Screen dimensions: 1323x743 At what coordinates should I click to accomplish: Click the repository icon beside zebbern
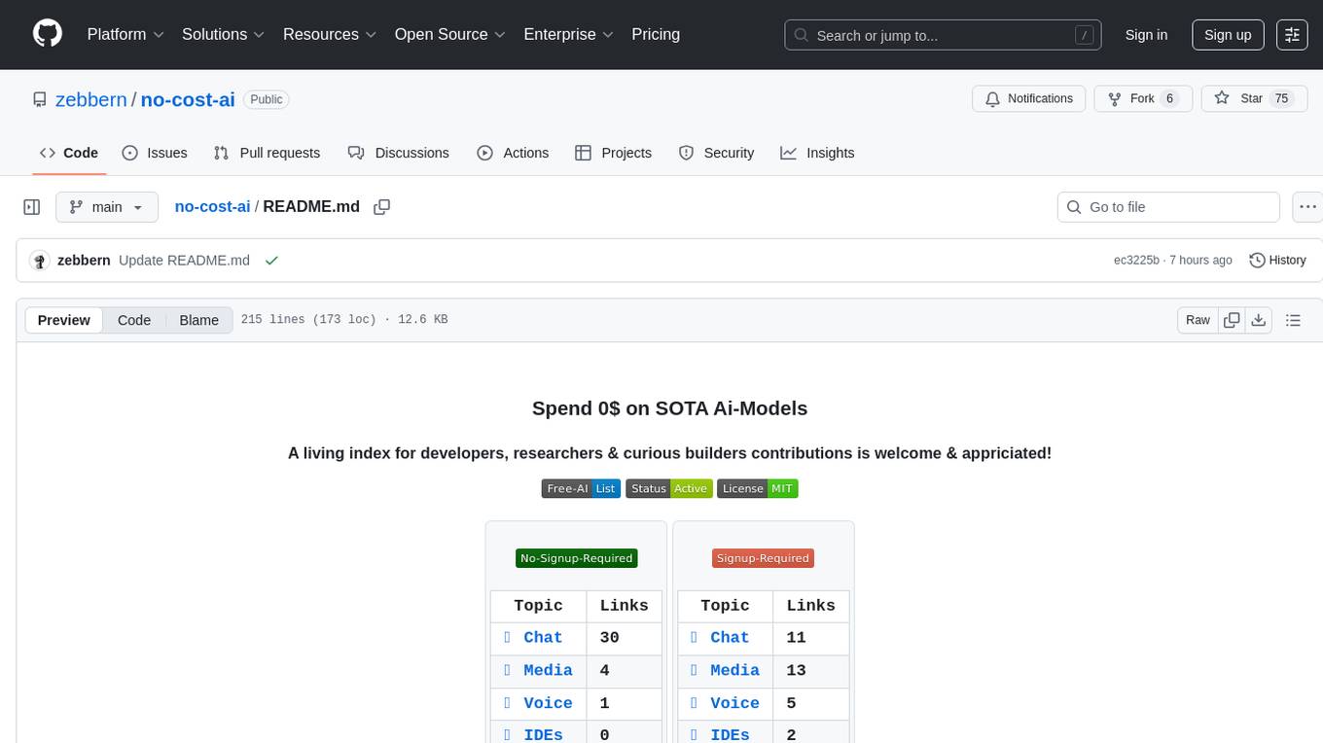pyautogui.click(x=39, y=100)
